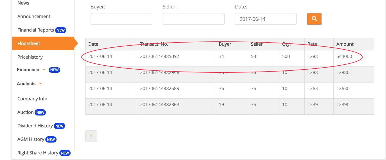
Task: Open Right Share History page
Action: 38,153
